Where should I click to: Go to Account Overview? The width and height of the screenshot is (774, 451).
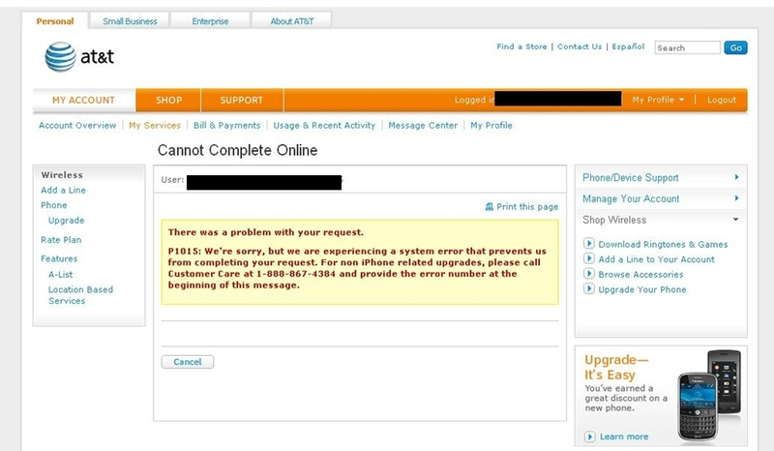click(77, 126)
